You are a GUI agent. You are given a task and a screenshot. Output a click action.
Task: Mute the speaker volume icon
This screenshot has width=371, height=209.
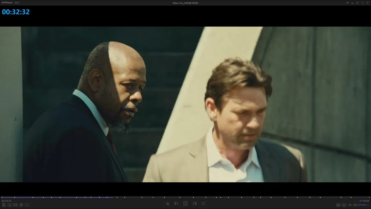click(x=355, y=205)
